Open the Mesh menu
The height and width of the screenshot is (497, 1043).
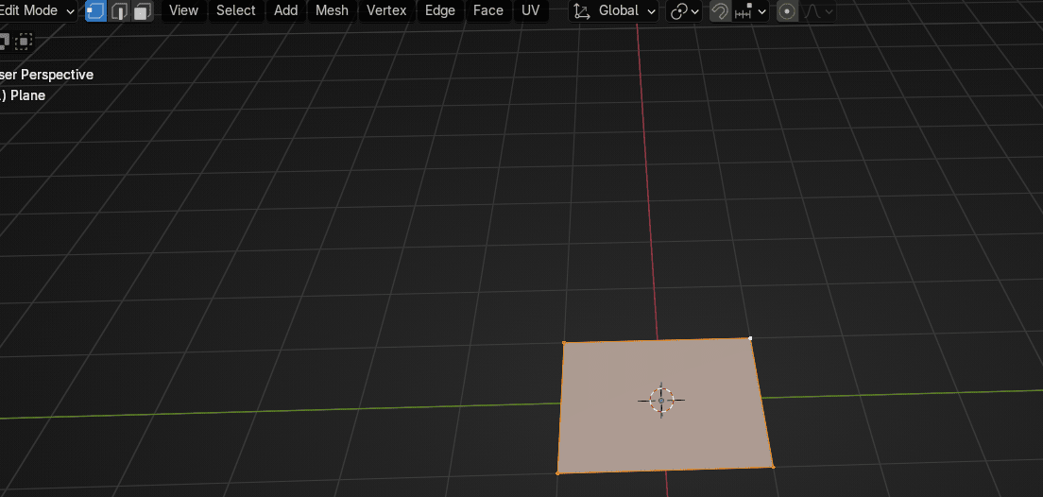[332, 10]
